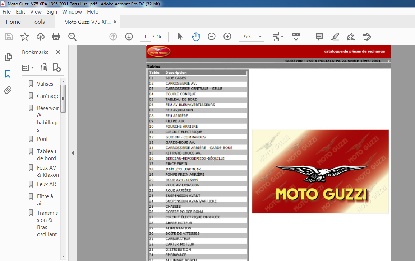The width and height of the screenshot is (415, 261).
Task: Switch to the Home tab
Action: (x=13, y=22)
